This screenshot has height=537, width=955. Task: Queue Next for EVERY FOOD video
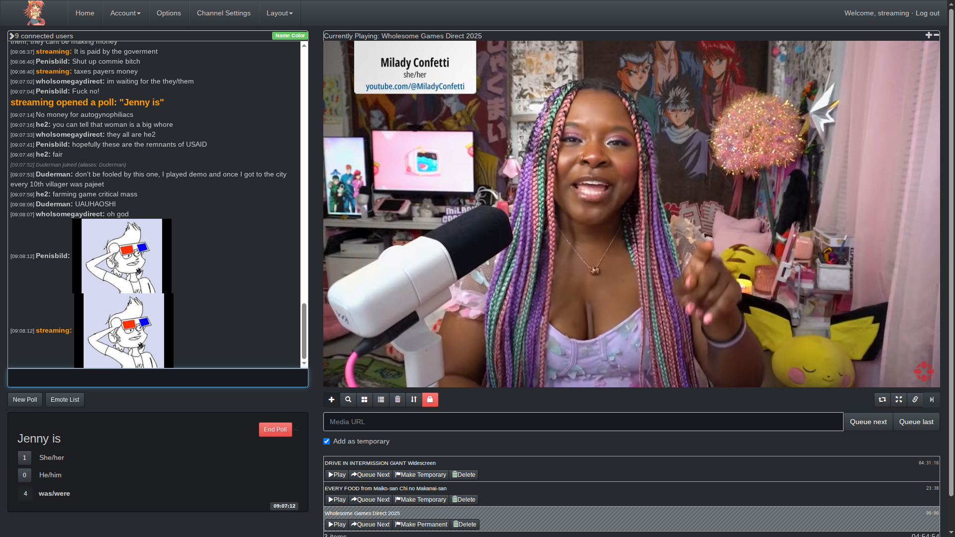click(371, 500)
